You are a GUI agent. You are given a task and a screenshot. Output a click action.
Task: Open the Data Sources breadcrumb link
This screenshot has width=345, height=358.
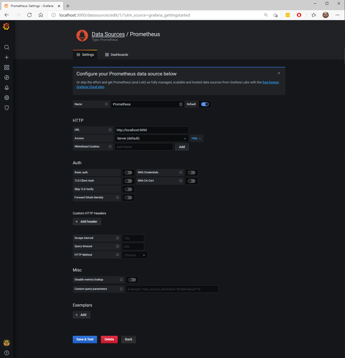coord(108,34)
